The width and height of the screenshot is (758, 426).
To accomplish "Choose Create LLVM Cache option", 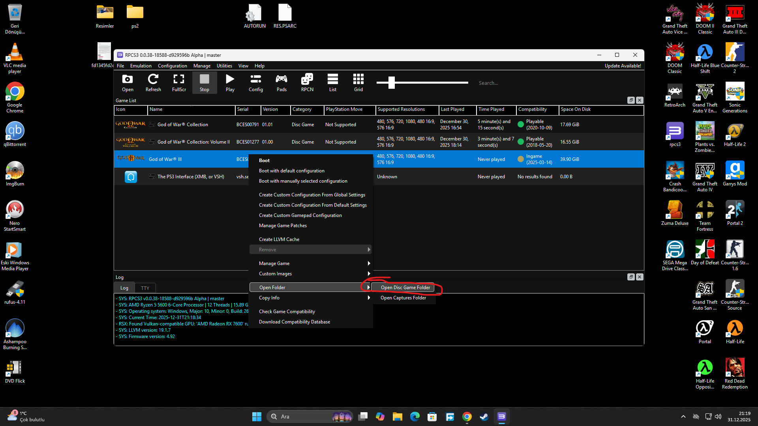I will tap(279, 239).
